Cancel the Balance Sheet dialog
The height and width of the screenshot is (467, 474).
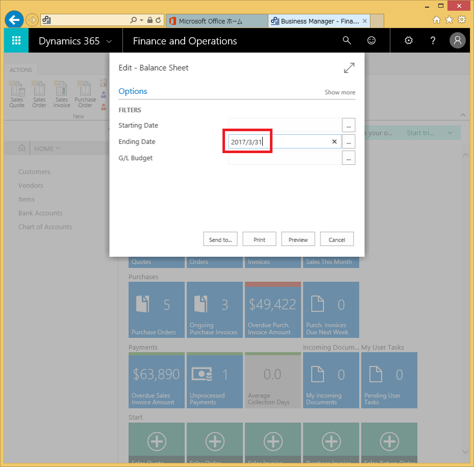337,239
